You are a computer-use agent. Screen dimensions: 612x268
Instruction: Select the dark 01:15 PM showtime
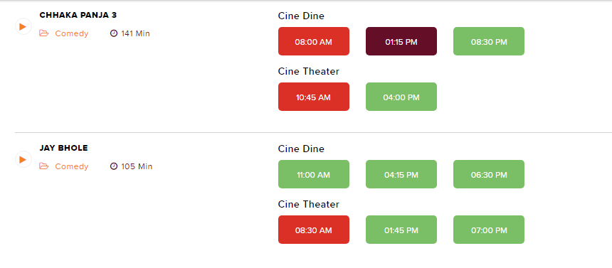tap(401, 41)
